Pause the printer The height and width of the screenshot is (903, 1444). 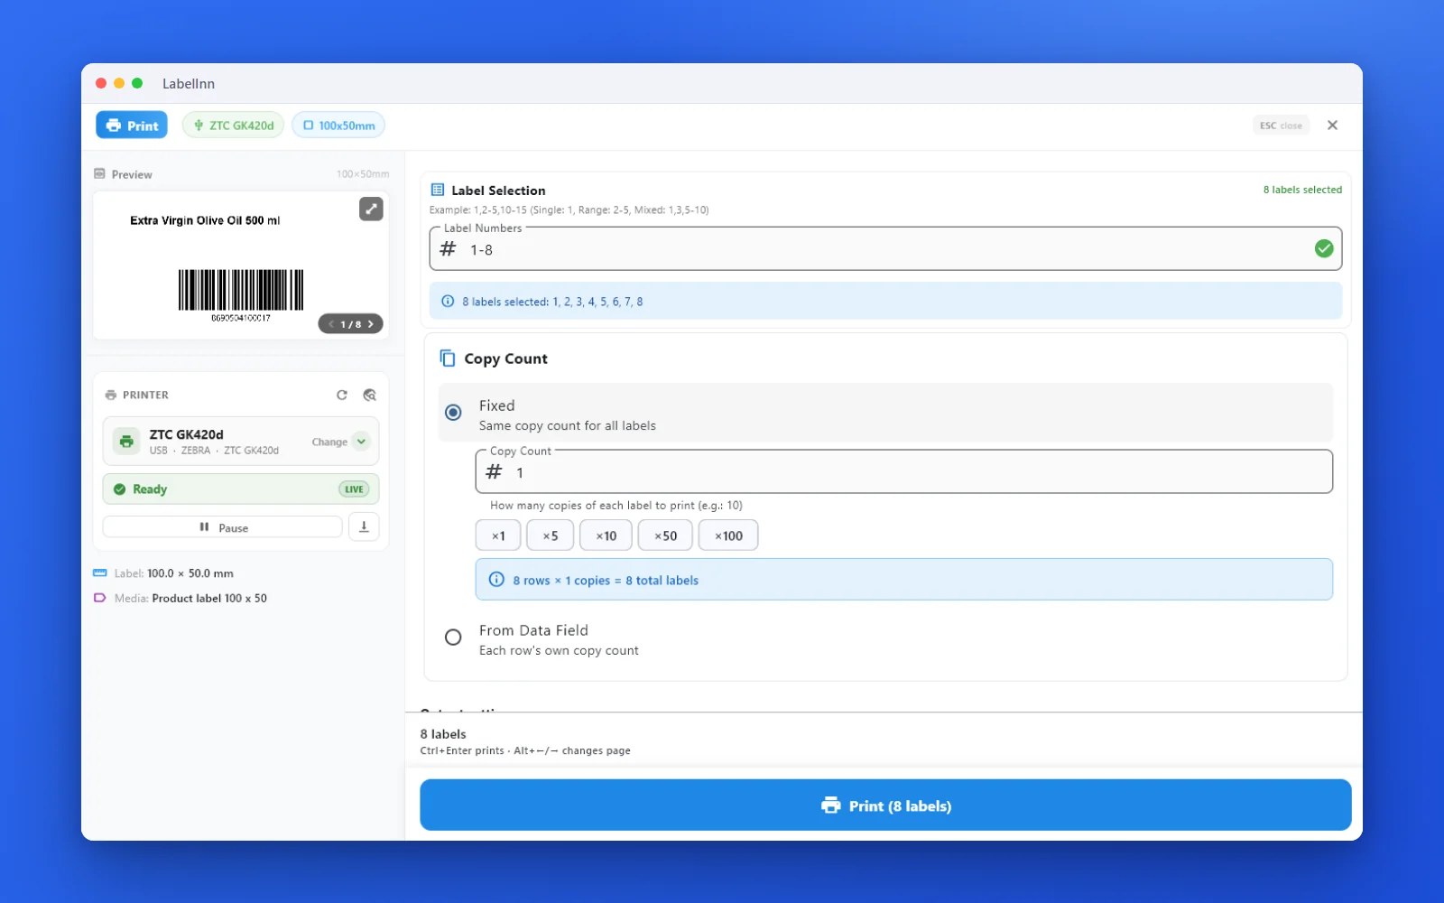coord(223,527)
